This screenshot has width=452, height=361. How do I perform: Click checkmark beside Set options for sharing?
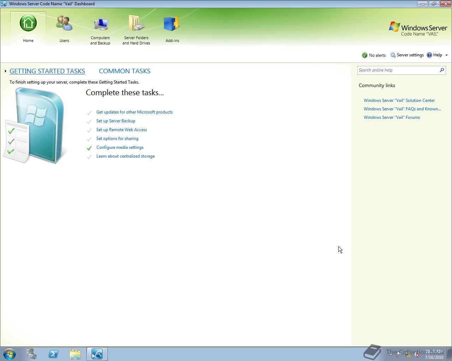pyautogui.click(x=89, y=139)
